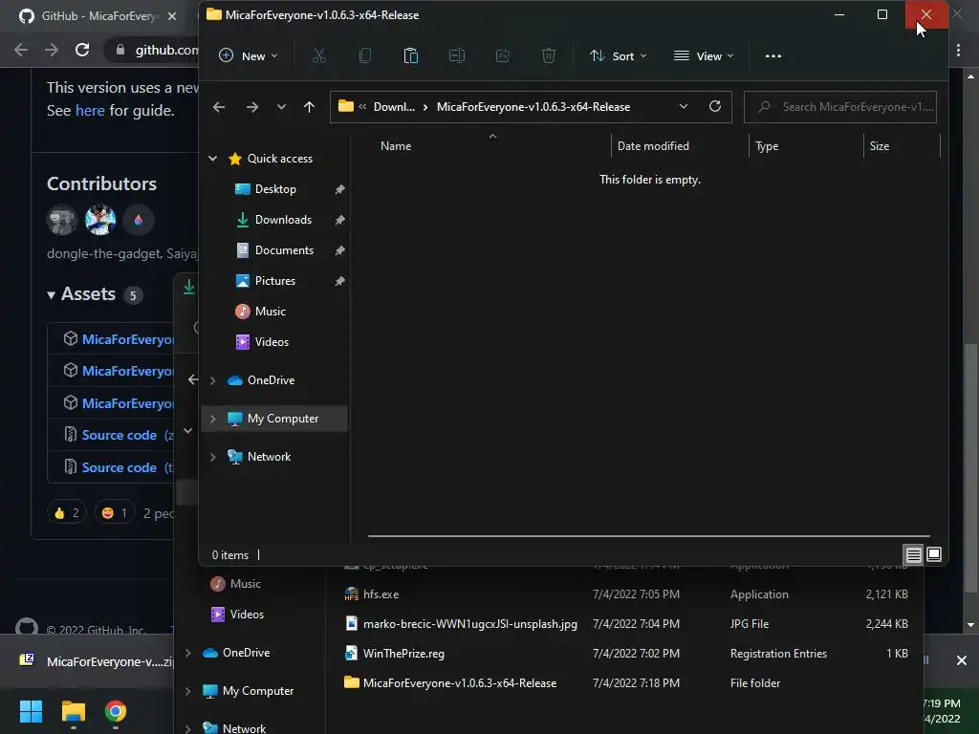
Task: Expand Network node in front Explorer
Action: (x=213, y=457)
